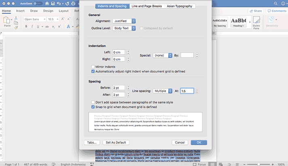Click the Underline button

38,26
